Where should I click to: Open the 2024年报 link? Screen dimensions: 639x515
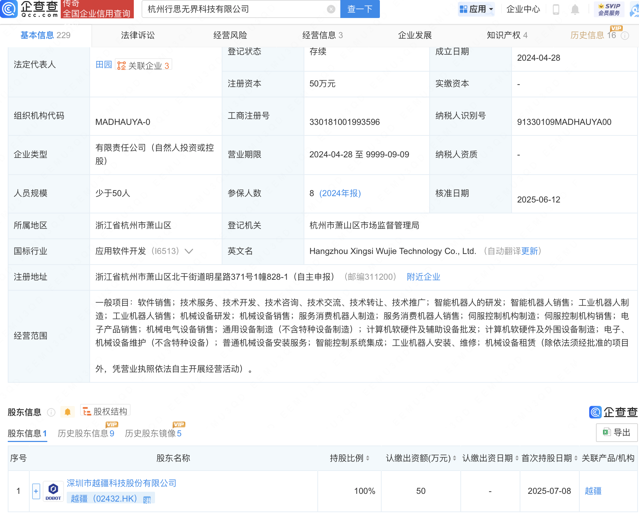[x=340, y=193]
